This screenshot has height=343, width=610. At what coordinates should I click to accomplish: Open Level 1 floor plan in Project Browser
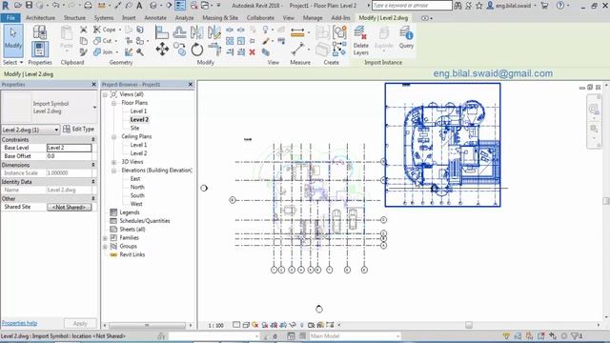click(138, 111)
